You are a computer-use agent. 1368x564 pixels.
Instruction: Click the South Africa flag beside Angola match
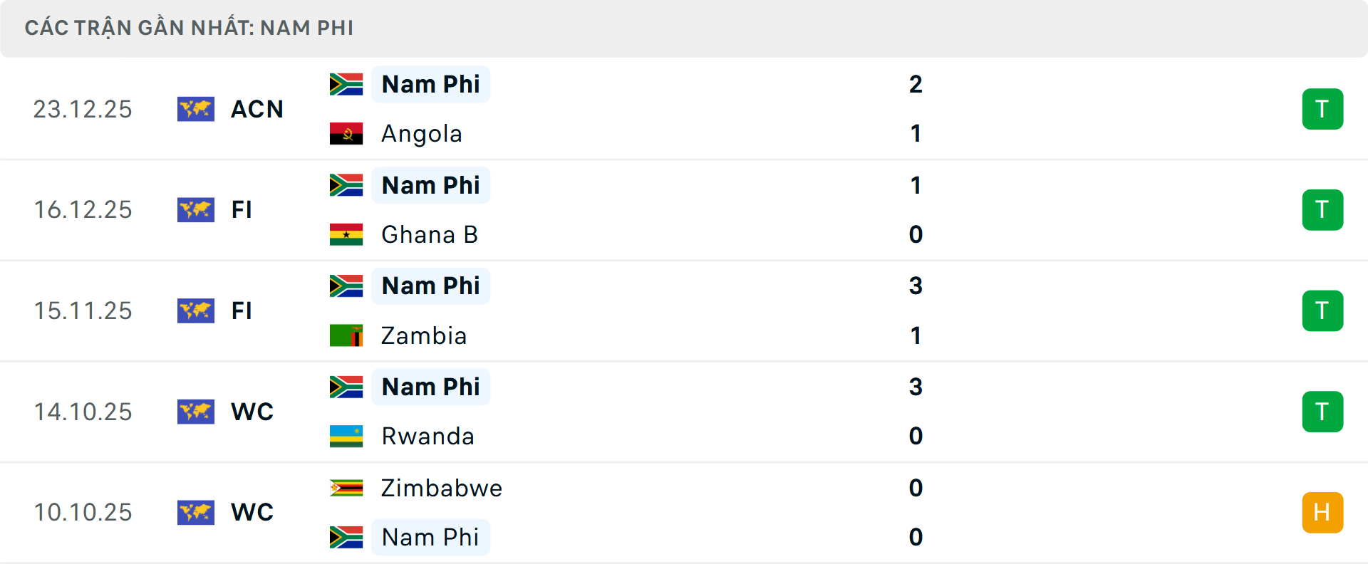(346, 84)
